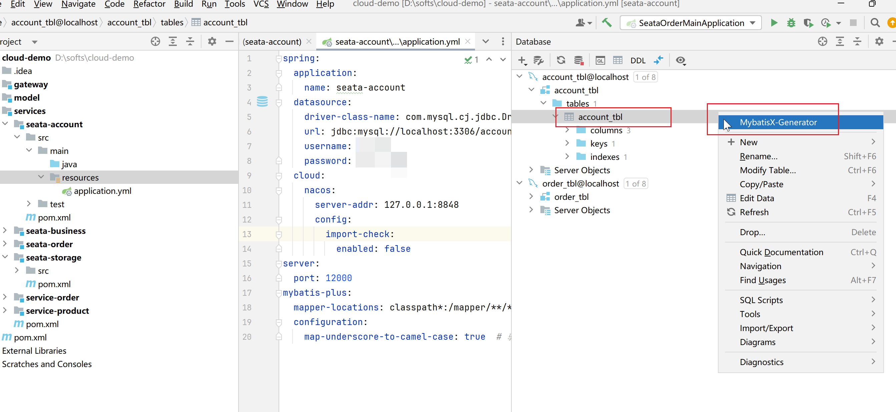Open data source properties icon
The height and width of the screenshot is (412, 896).
538,60
